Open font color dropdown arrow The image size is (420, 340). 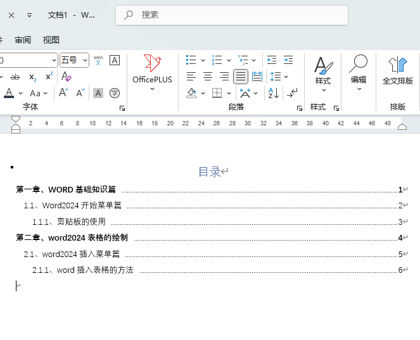click(x=21, y=94)
